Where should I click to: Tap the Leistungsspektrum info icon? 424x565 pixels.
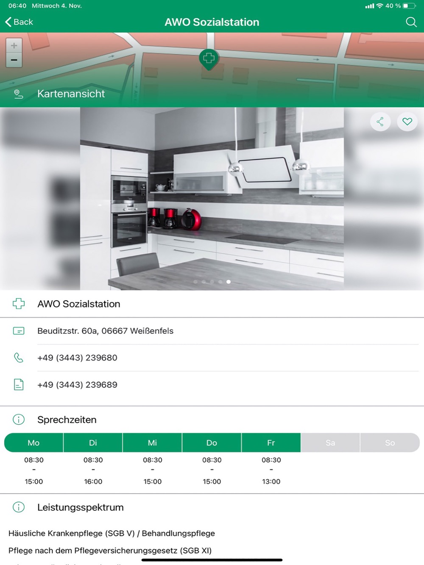(x=19, y=507)
